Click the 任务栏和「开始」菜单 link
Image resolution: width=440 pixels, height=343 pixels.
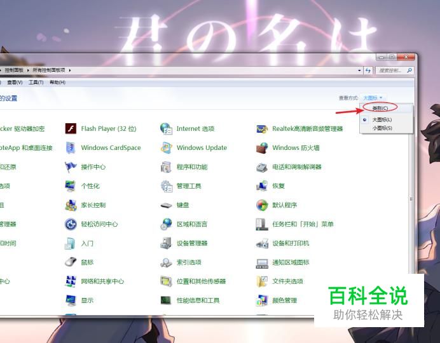pos(303,224)
